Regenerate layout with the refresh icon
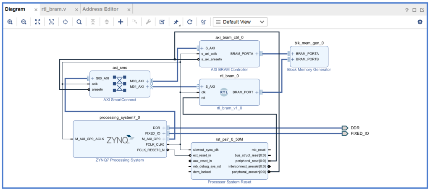Screen dimensions: 430x191 pos(189,22)
